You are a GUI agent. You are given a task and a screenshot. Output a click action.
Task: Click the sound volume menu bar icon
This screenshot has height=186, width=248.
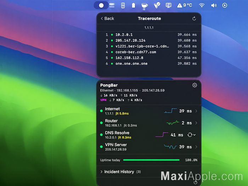[214, 6]
